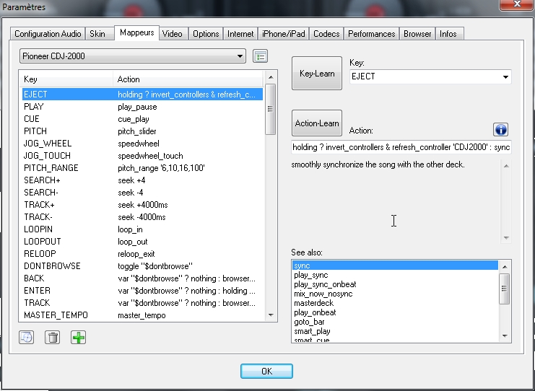Select the MASTER_TEMPO mapping row
Image resolution: width=535 pixels, height=391 pixels.
click(x=142, y=315)
